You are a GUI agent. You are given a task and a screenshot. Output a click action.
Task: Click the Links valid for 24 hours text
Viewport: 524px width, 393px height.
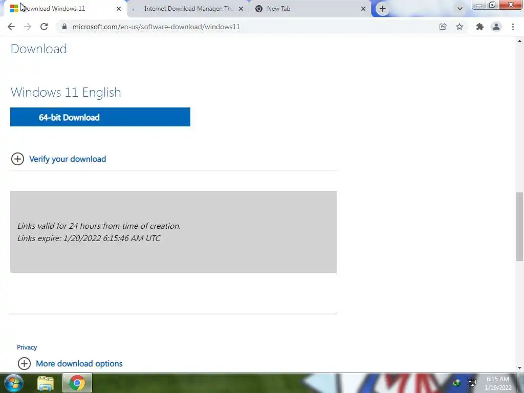tap(99, 226)
